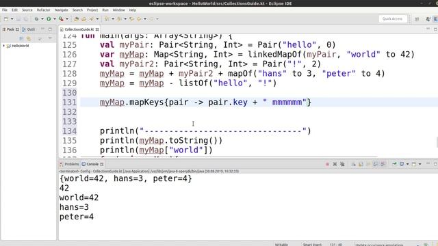Expand the HelloWorld project tree node
The width and height of the screenshot is (438, 246).
[x=4, y=46]
